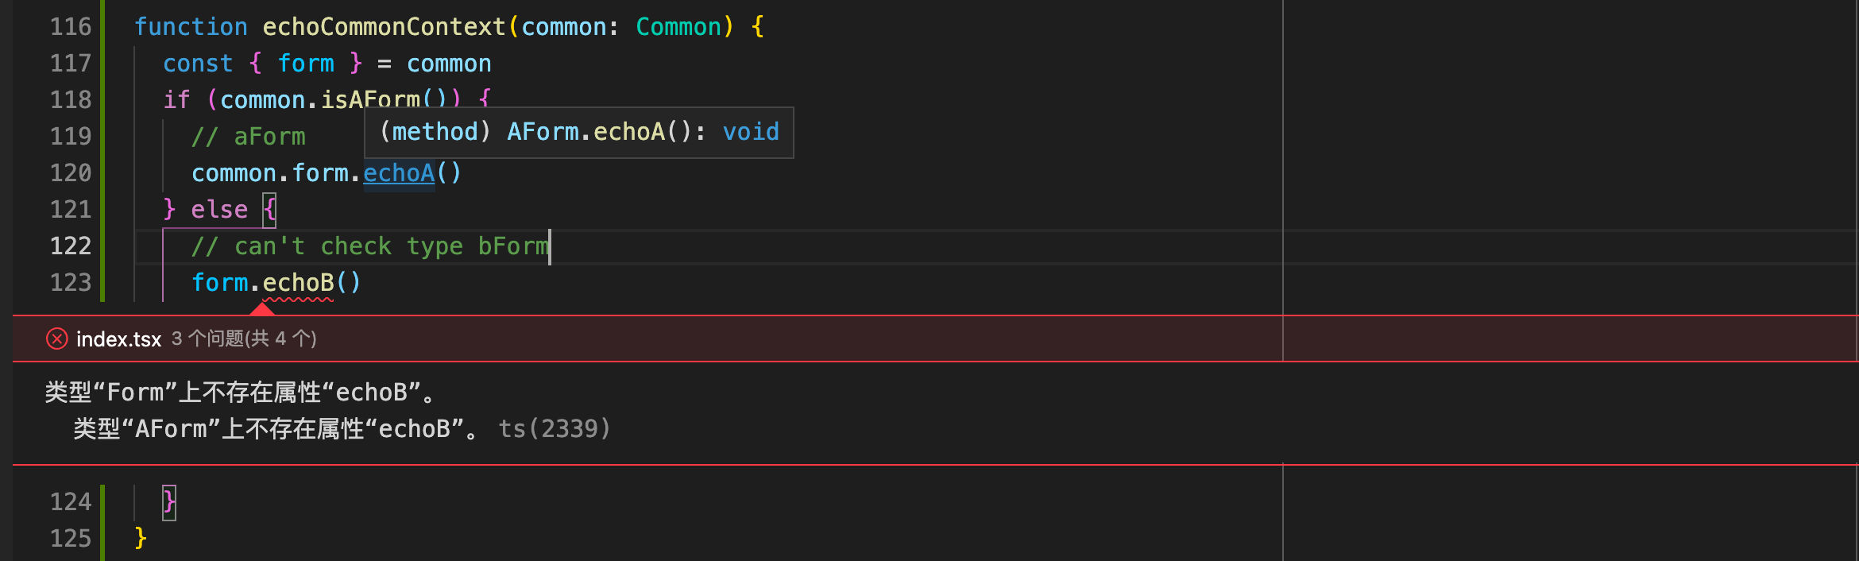Image resolution: width=1859 pixels, height=561 pixels.
Task: Click the isAForm call on line 118
Action: 370,99
